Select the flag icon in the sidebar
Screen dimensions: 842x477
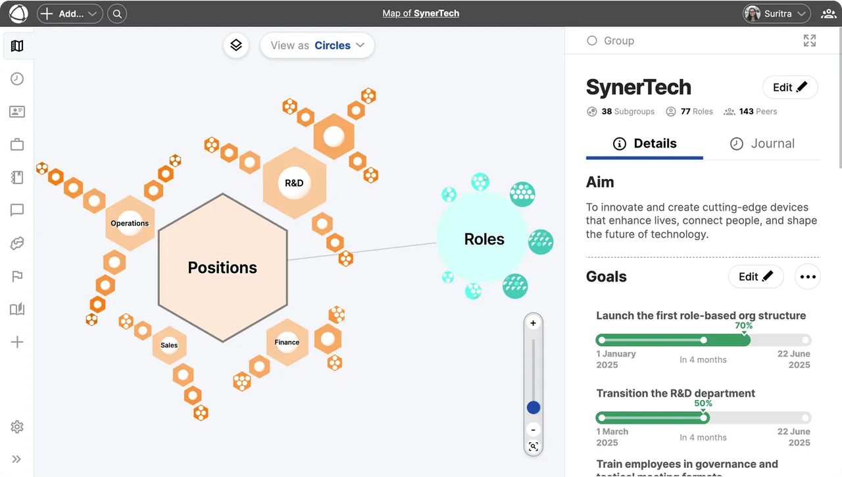click(x=17, y=276)
